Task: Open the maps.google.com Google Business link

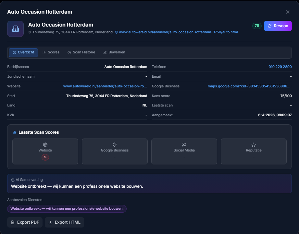Action: [249, 86]
